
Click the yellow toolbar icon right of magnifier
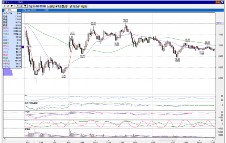63,6
